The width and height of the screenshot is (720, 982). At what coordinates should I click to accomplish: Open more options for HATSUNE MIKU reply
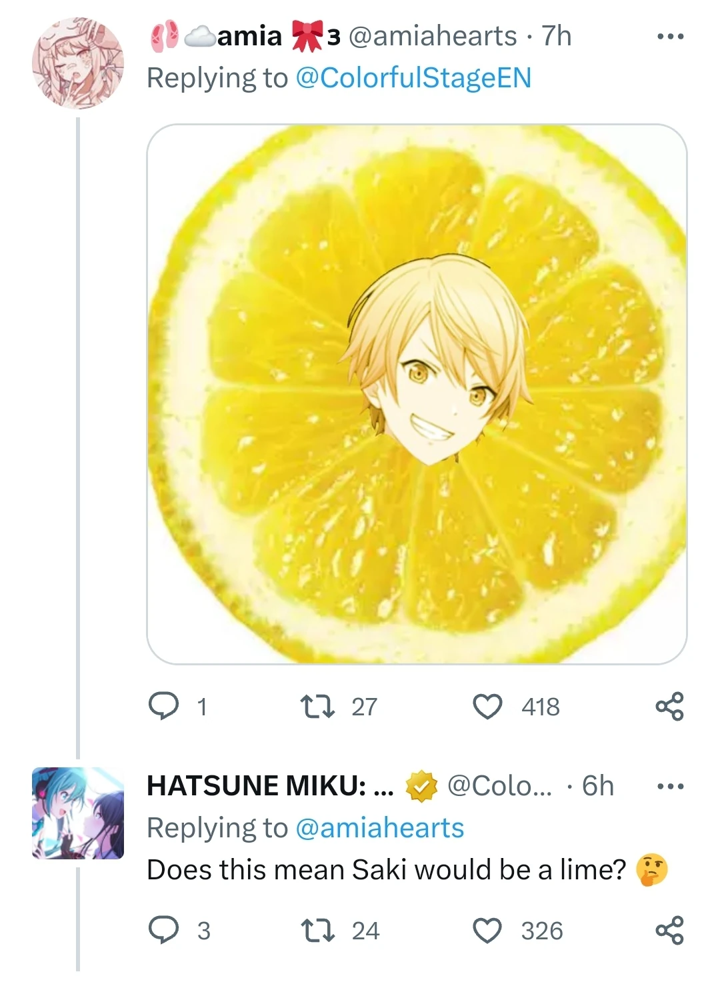pos(670,787)
